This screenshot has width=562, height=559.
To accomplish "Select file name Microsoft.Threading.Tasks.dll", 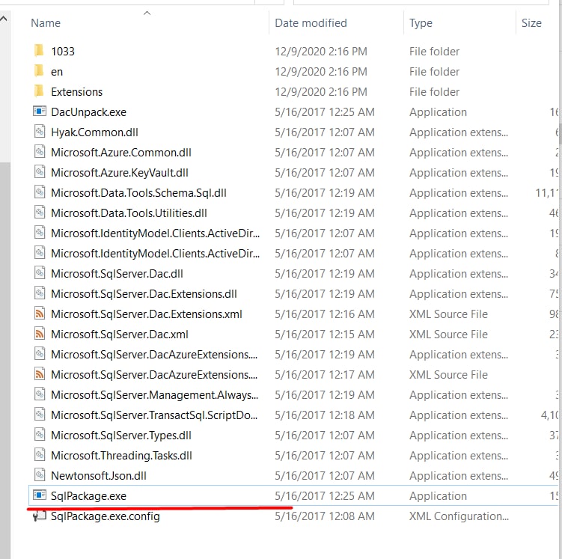I will [x=121, y=456].
